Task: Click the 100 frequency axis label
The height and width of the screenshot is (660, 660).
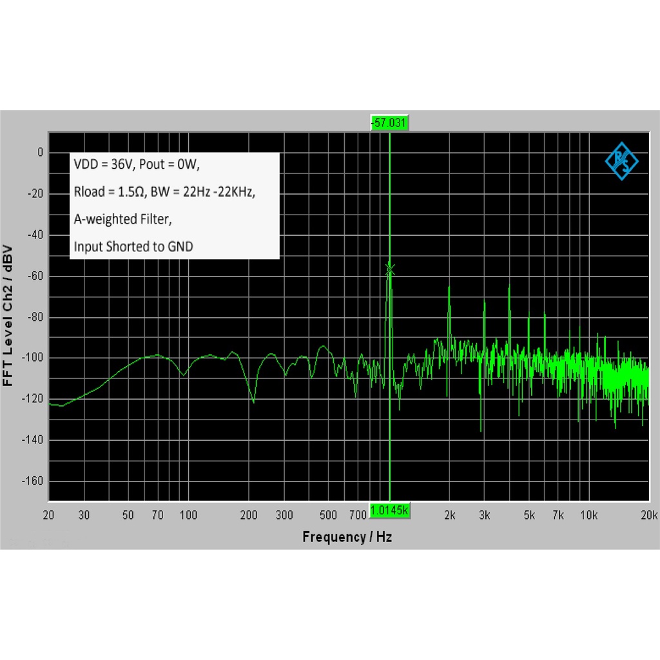Action: click(x=188, y=515)
